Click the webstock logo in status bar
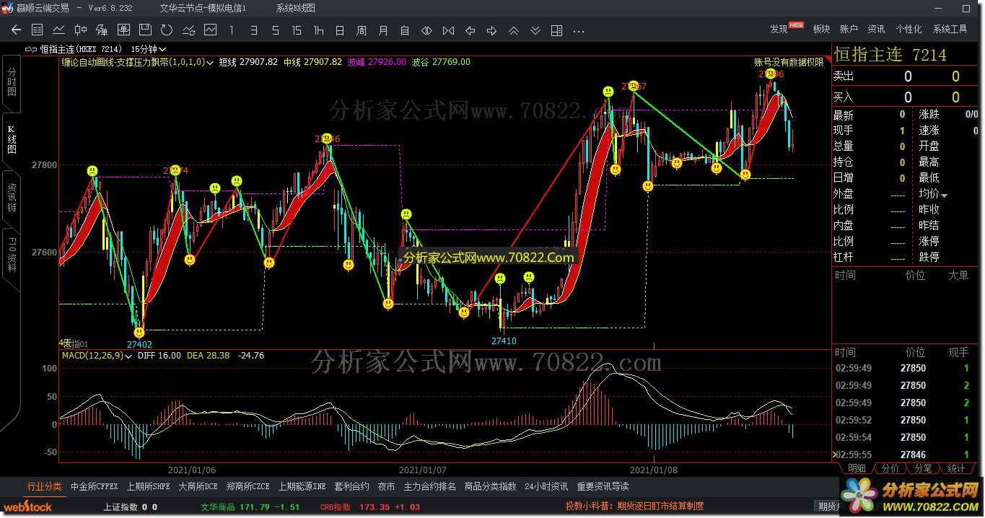 (x=26, y=507)
